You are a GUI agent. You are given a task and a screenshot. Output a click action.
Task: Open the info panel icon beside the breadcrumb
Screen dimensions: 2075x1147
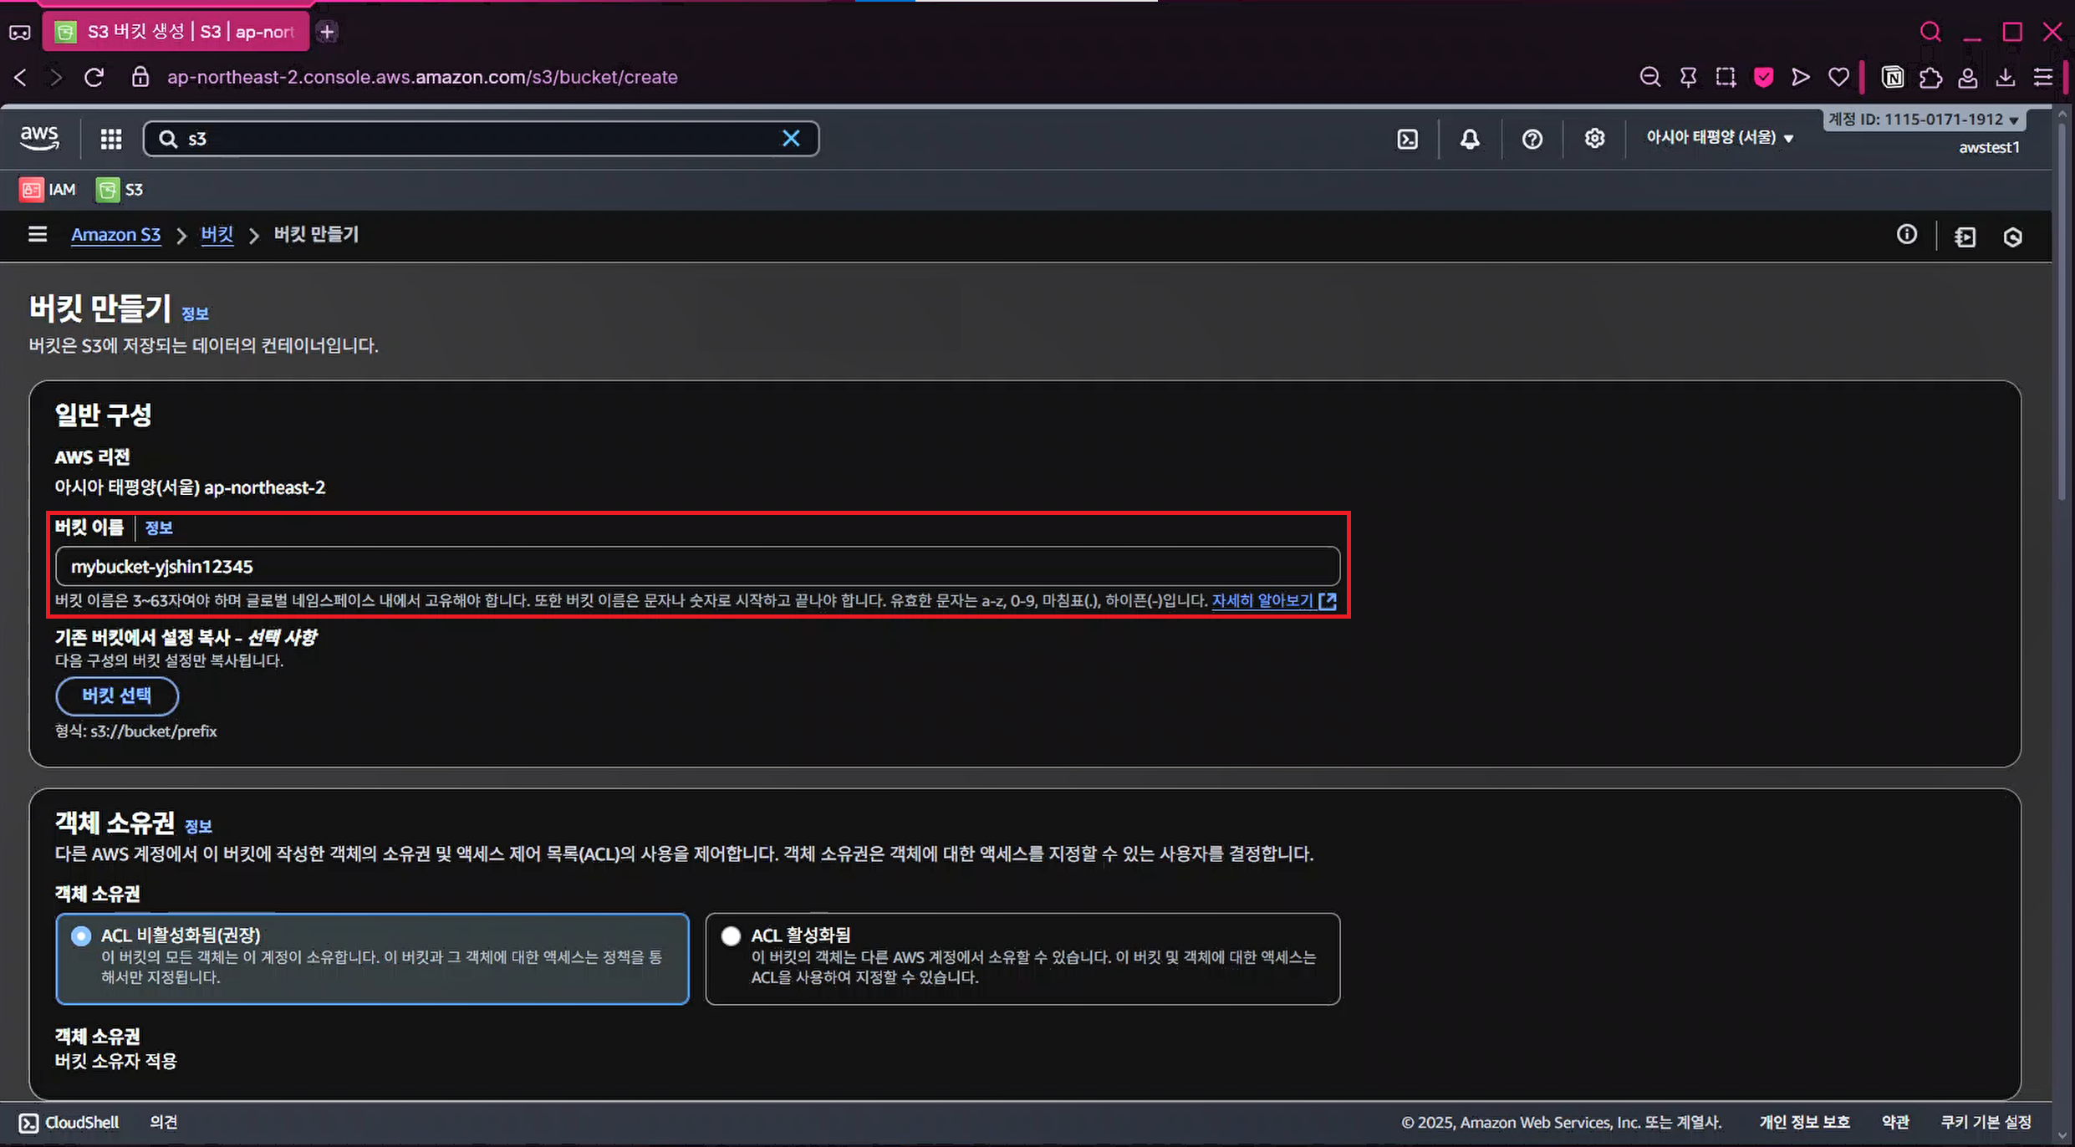(1906, 235)
